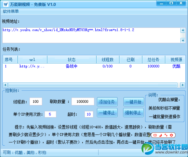This screenshot has height=157, width=188.
Task: Click URL box scroll down arrow
Action: tap(183, 40)
